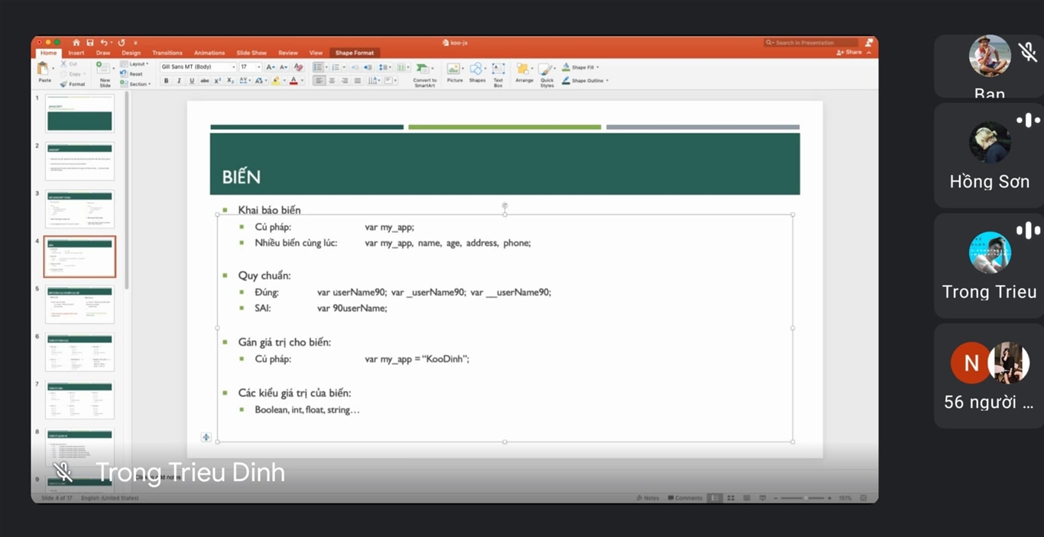Switch to the Transitions tab
The image size is (1044, 537).
[x=167, y=53]
